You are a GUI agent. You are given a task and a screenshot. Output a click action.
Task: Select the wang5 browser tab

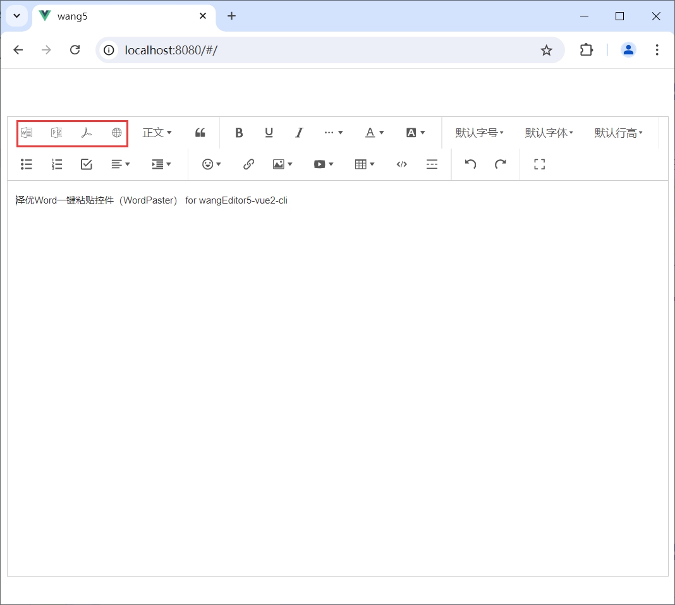(x=120, y=16)
